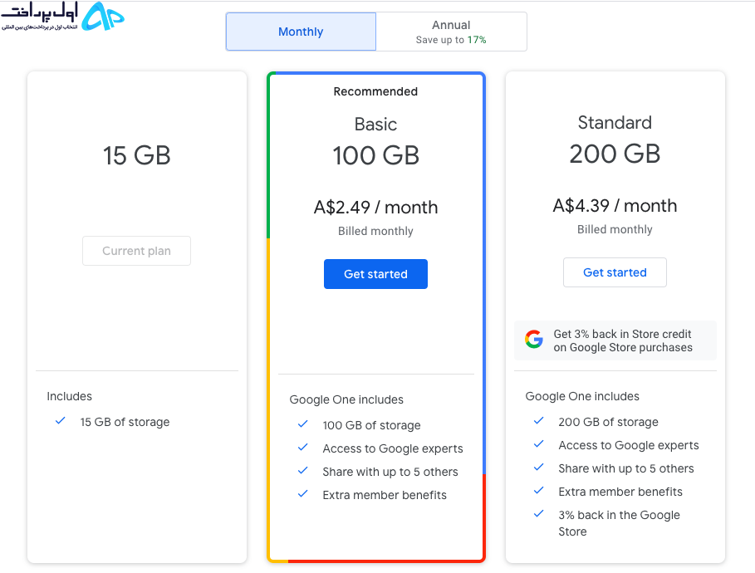Click the Google G logo in Store credit banner
This screenshot has width=755, height=573.
point(534,340)
